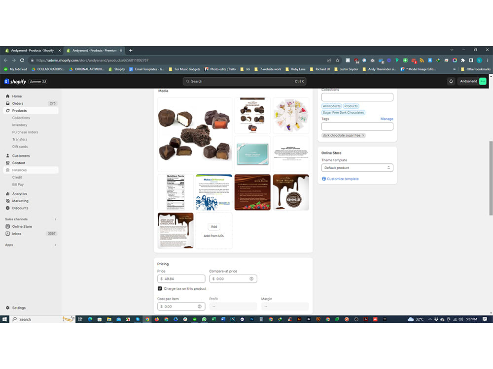Image resolution: width=493 pixels, height=369 pixels.
Task: Click the Discounts icon in the sidebar
Action: click(8, 208)
